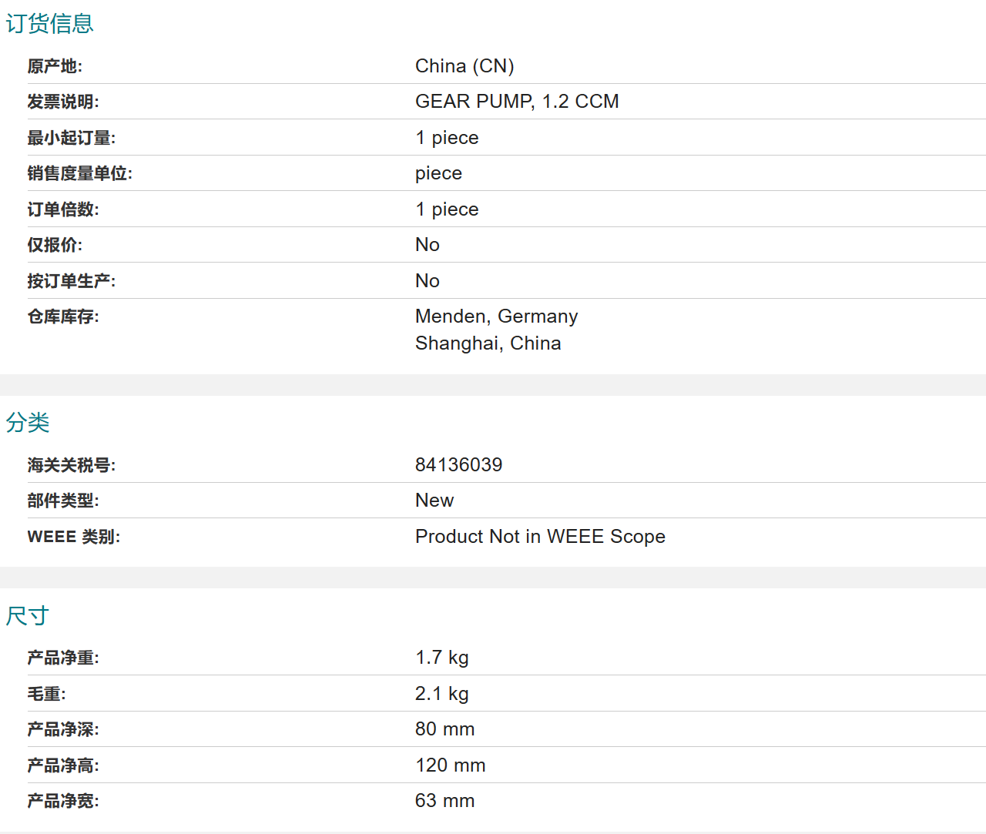Click the China (CN) origin value
Image resolution: width=986 pixels, height=834 pixels.
point(464,66)
